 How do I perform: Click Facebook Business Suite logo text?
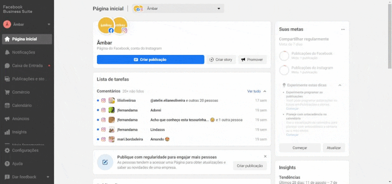click(x=18, y=9)
